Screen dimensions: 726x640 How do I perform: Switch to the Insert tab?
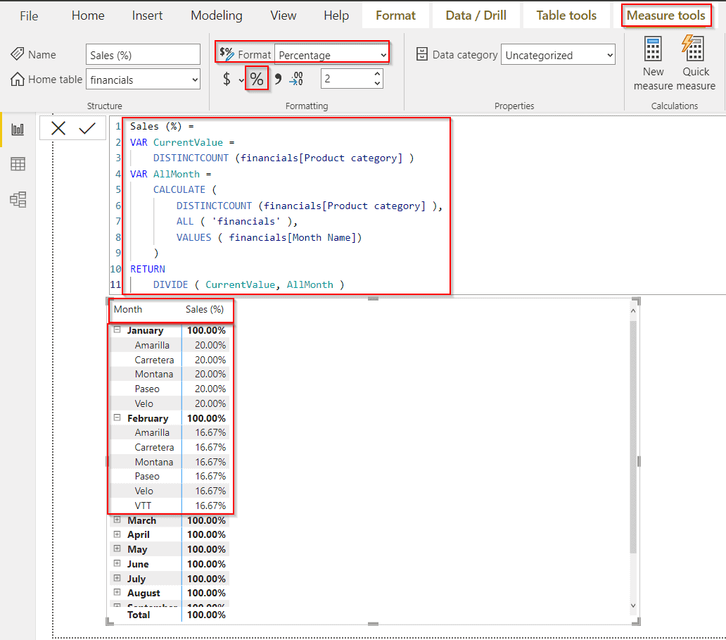147,15
